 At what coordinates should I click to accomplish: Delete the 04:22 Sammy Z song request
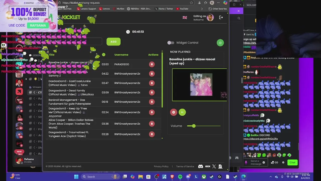[x=152, y=74]
